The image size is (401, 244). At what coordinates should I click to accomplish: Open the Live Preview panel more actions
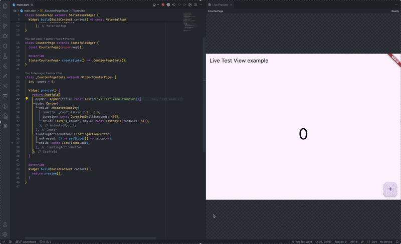(396, 5)
